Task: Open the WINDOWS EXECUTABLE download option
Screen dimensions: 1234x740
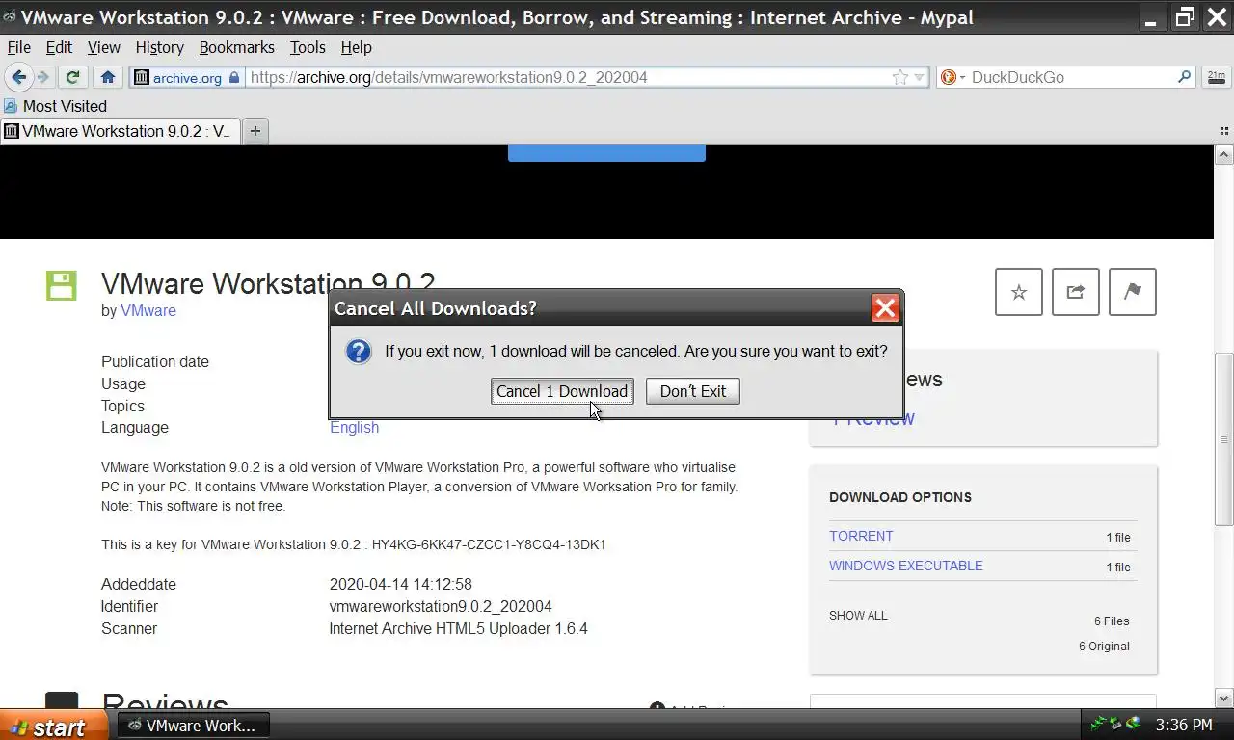Action: pos(906,566)
